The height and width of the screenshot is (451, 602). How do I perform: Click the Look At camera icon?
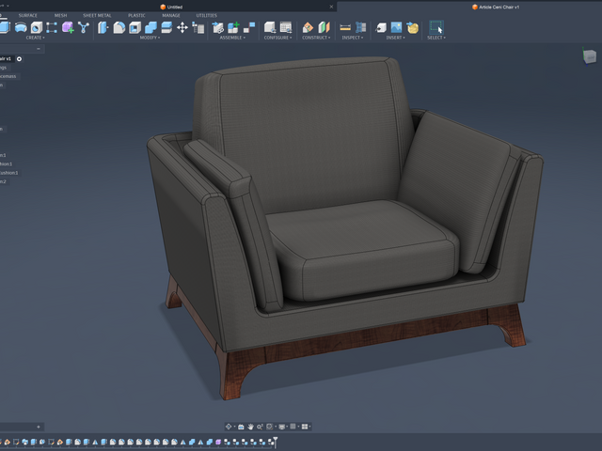click(241, 427)
